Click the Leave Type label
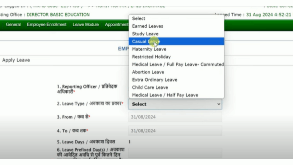This screenshot has width=293, height=165. click(90, 103)
